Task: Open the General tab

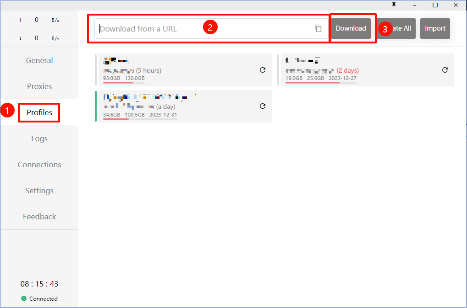Action: coord(39,60)
